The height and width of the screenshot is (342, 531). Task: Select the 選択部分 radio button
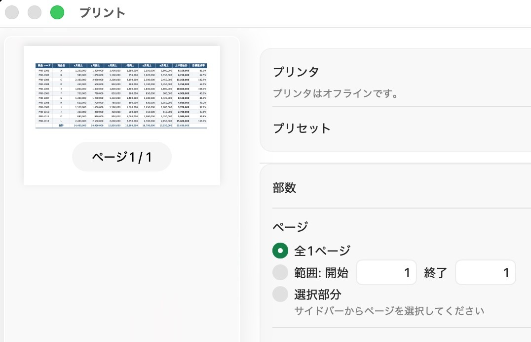click(280, 294)
